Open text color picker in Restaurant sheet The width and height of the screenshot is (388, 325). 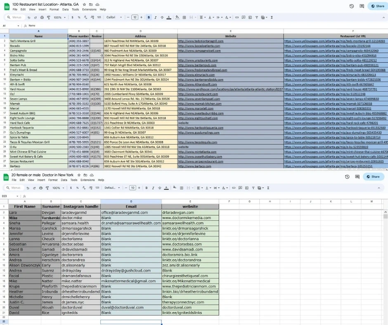pyautogui.click(x=169, y=17)
